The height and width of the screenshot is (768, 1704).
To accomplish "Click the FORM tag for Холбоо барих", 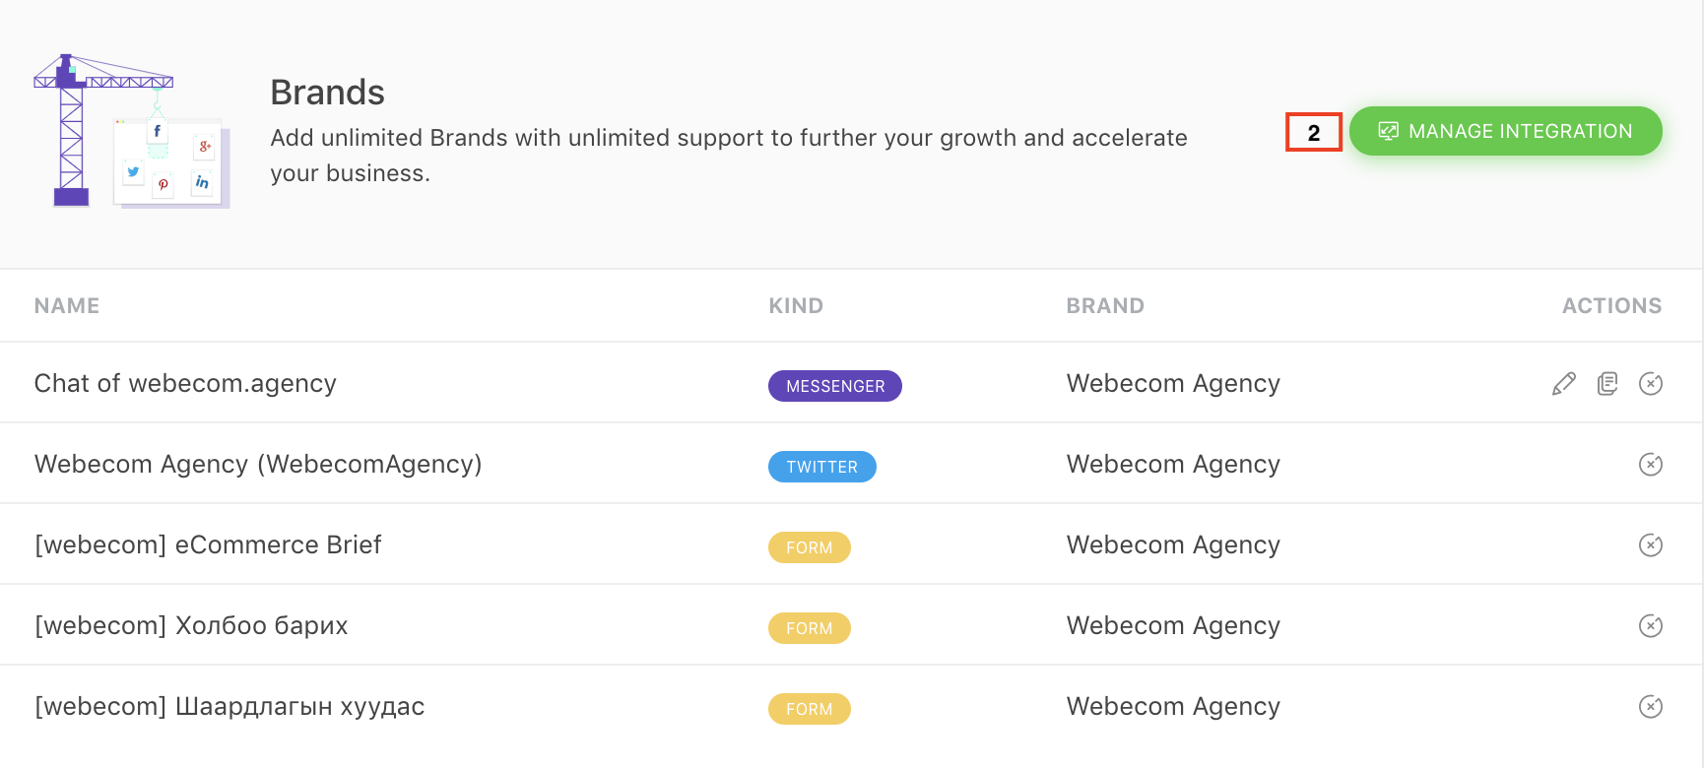I will click(x=810, y=628).
